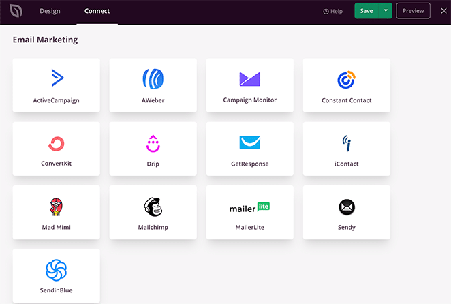Select the Sendy label
Image resolution: width=451 pixels, height=304 pixels.
click(347, 227)
